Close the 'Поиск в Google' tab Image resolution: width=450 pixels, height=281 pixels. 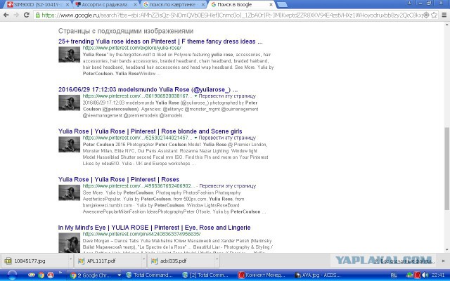(x=271, y=5)
